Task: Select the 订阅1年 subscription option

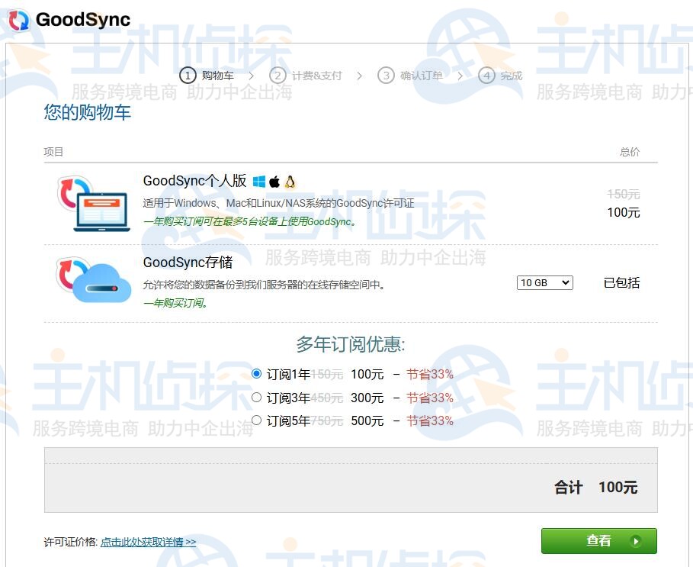Action: point(256,373)
